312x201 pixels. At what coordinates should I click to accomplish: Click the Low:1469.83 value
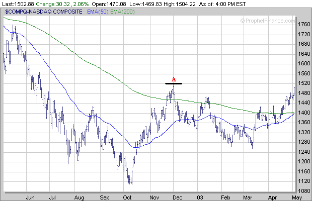[x=145, y=4]
